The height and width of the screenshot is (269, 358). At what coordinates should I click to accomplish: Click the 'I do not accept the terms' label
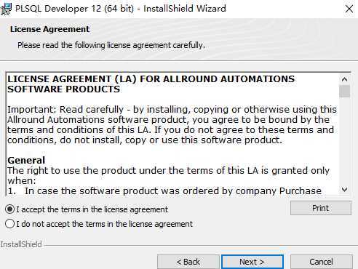105,224
